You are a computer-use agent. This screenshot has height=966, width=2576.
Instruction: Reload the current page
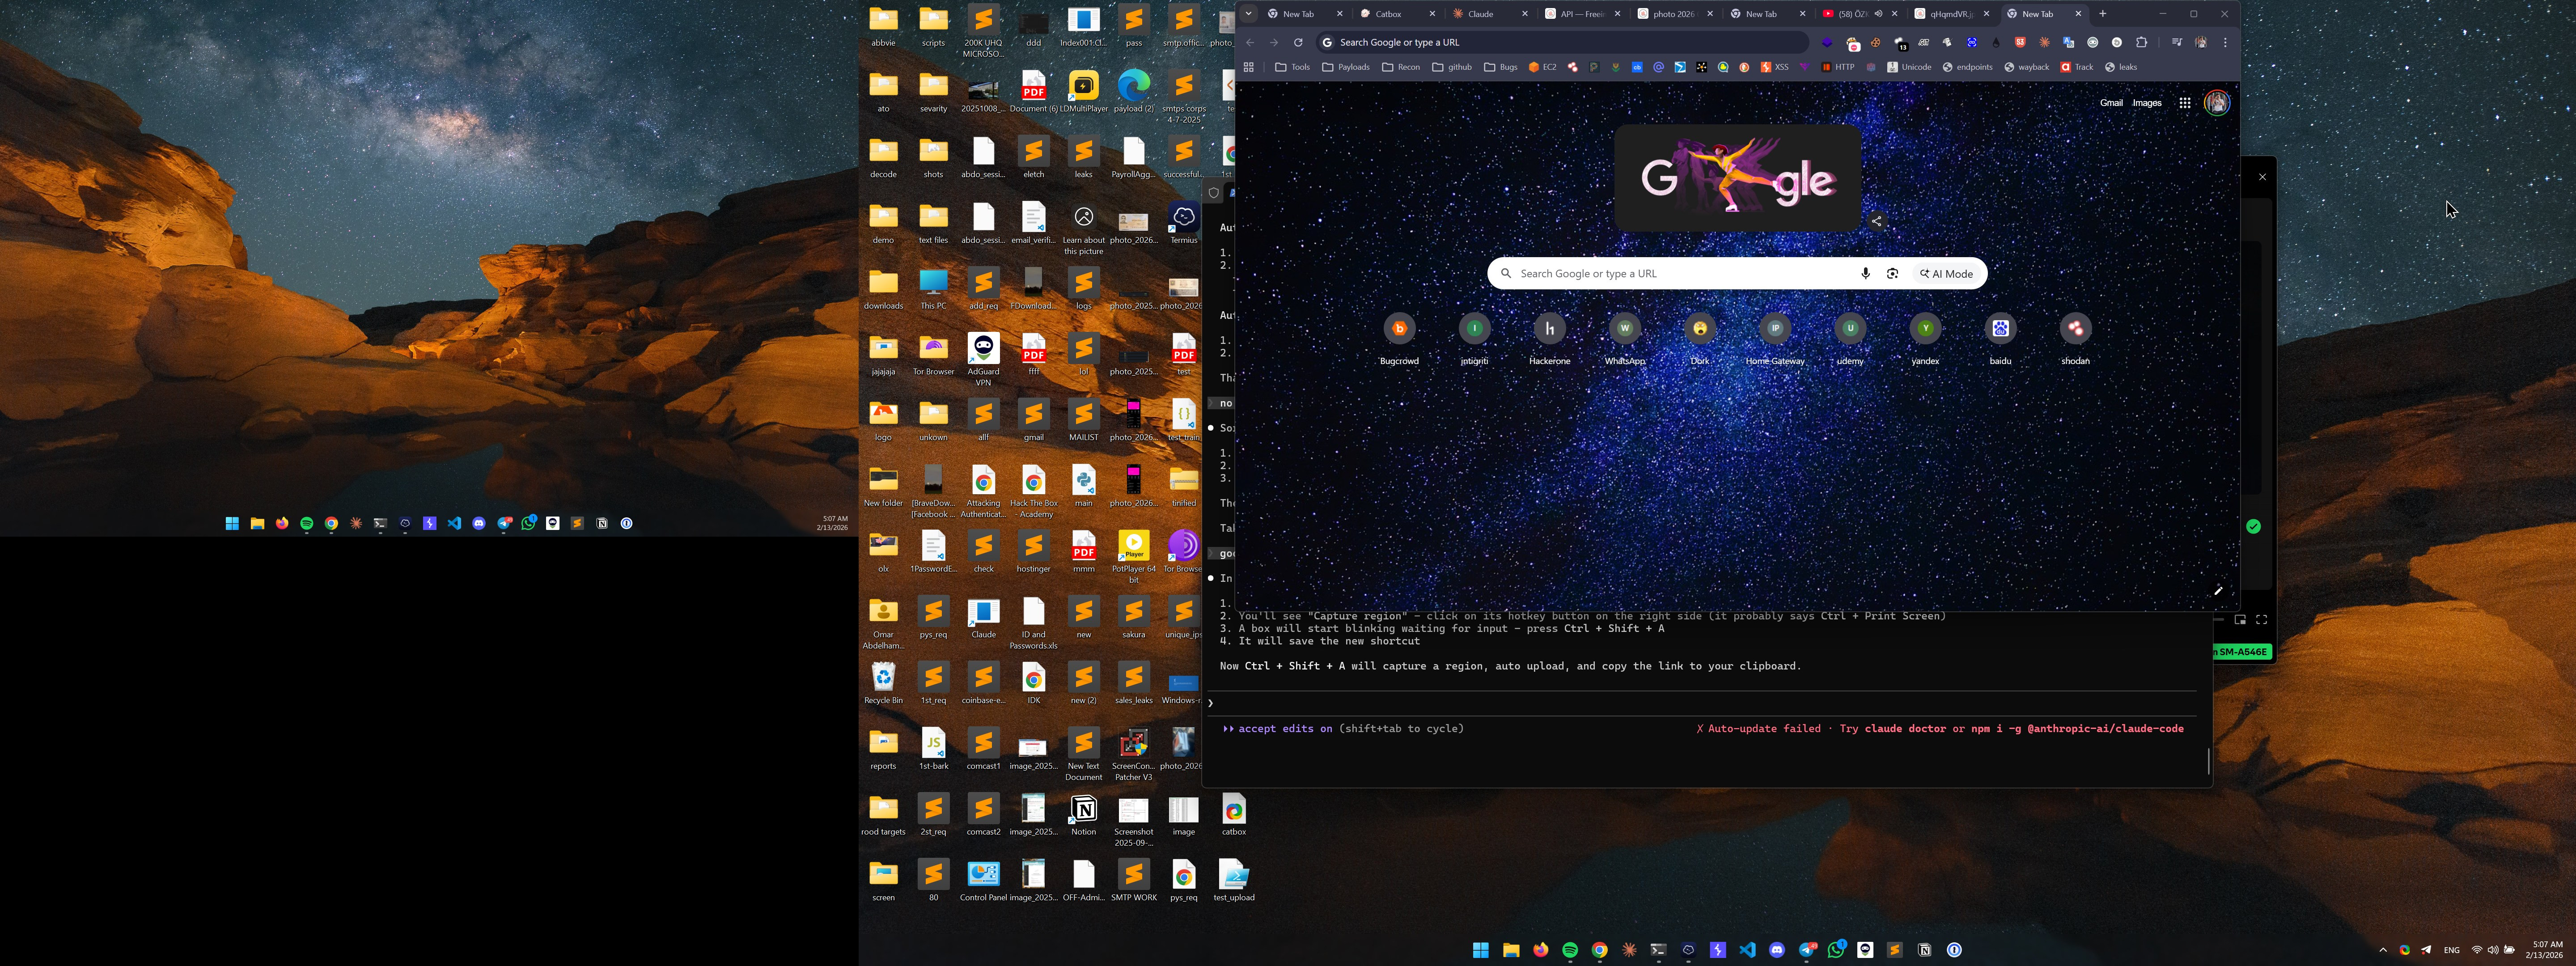(1298, 42)
